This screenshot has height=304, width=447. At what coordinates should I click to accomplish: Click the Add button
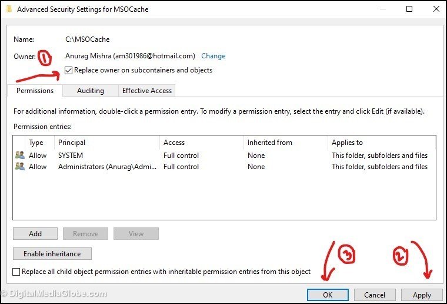(x=35, y=234)
